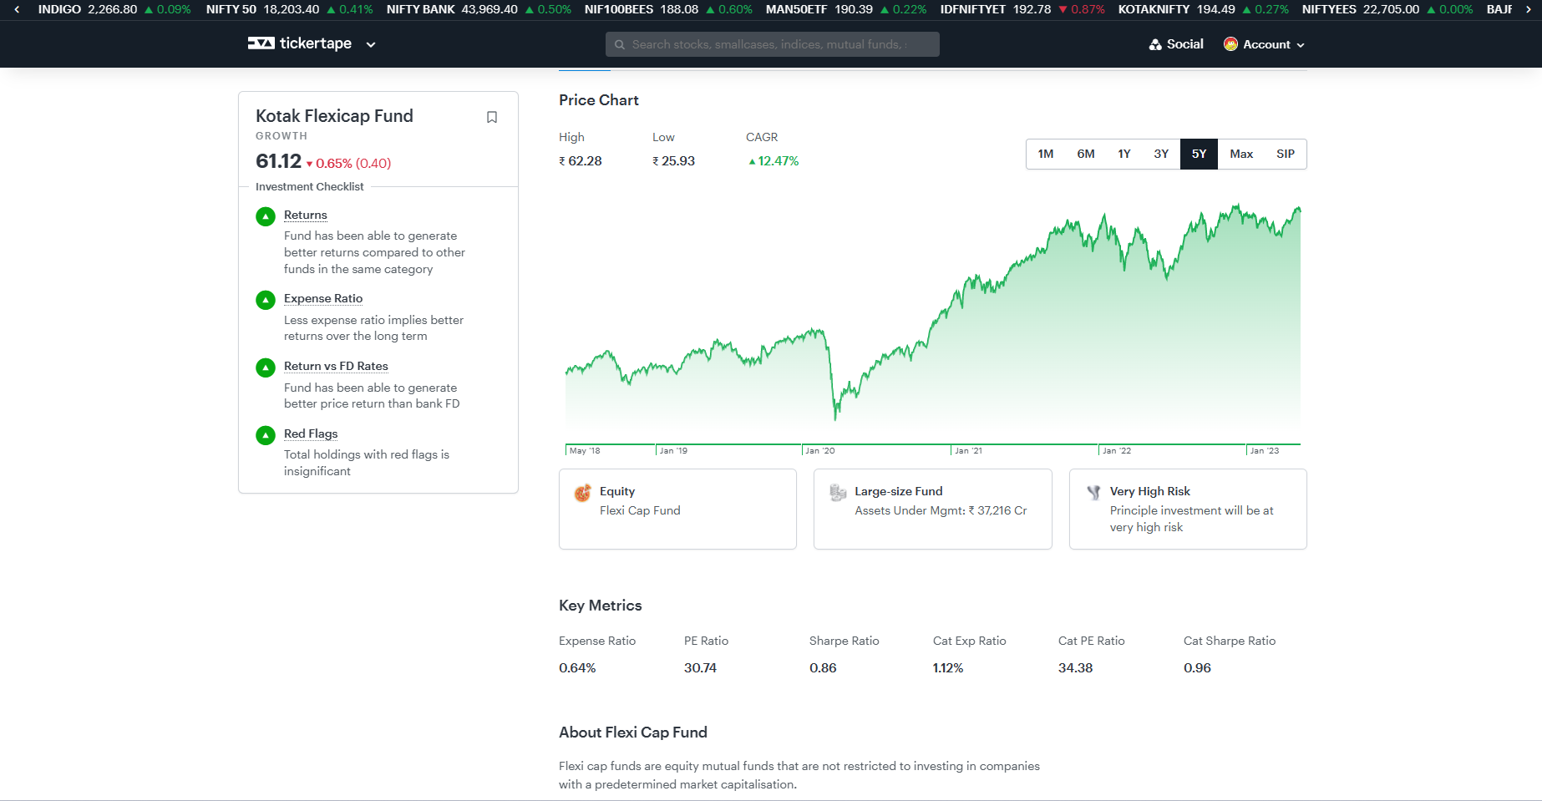The width and height of the screenshot is (1542, 801).
Task: Click the NIFTY BANK ticker item
Action: pyautogui.click(x=479, y=9)
